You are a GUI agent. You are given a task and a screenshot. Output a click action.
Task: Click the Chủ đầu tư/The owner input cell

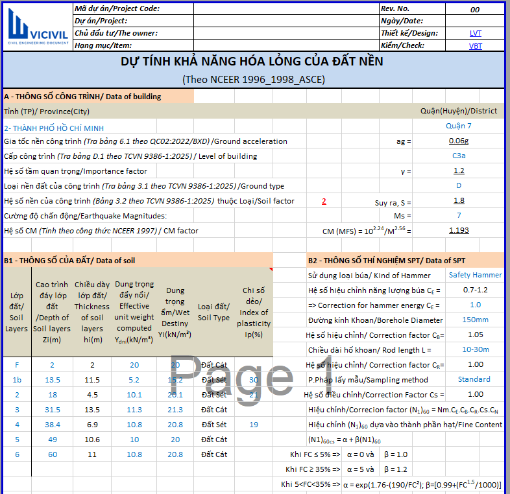pyautogui.click(x=286, y=33)
